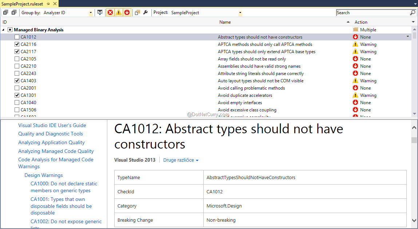
Task: Collapse the Managed Binary Analysis tree group
Action: pyautogui.click(x=3, y=29)
